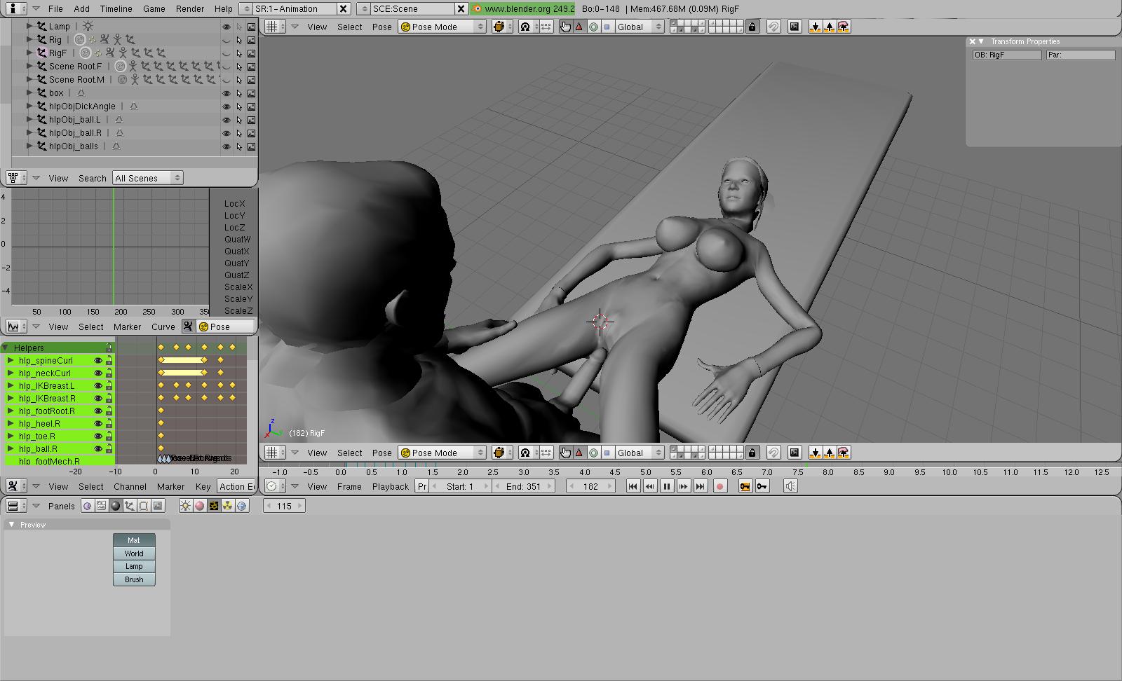
Task: Pause the animation playback
Action: 666,486
